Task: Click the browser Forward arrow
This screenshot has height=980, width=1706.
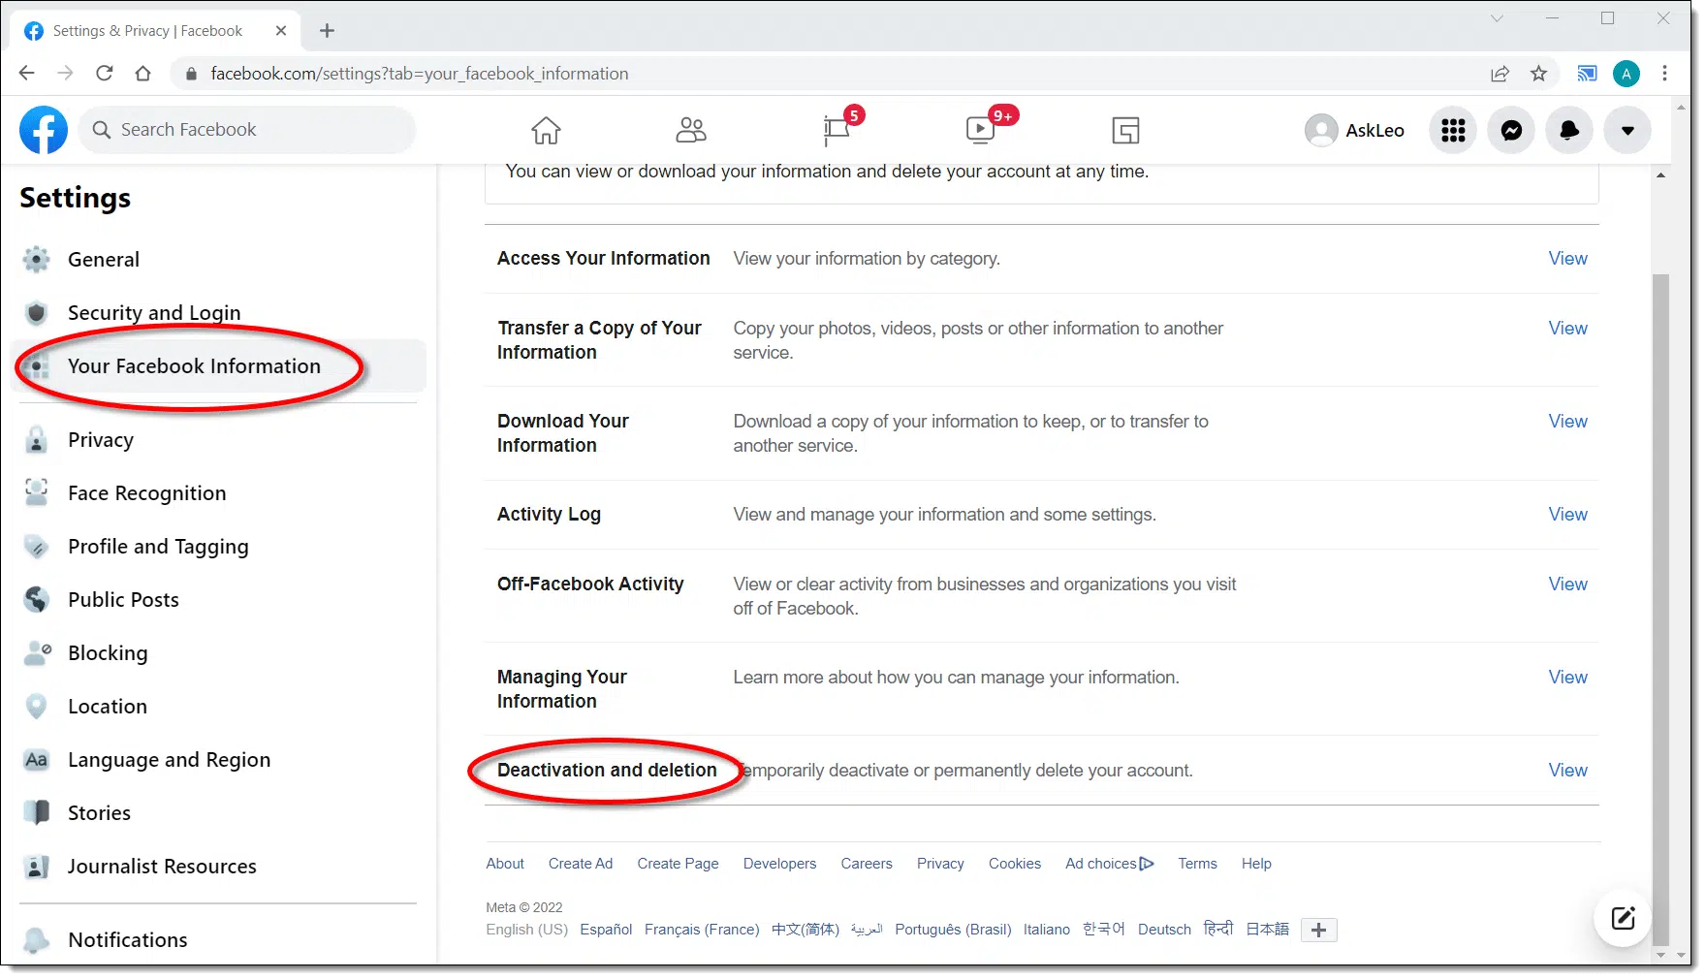Action: 65,73
